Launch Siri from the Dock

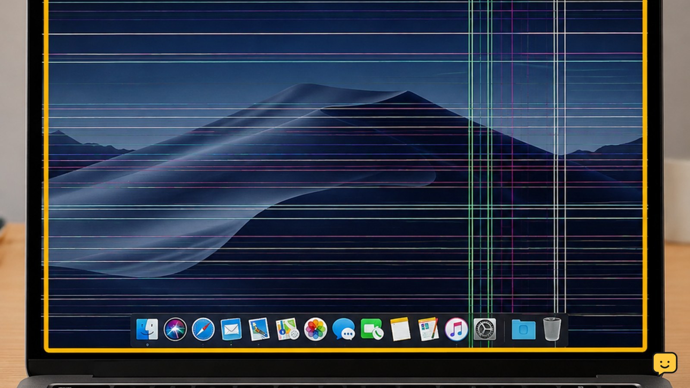pyautogui.click(x=175, y=329)
